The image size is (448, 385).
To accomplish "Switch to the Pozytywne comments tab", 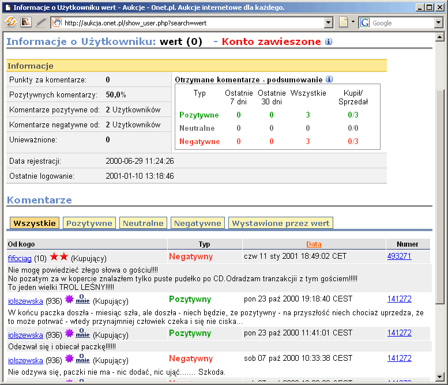I will pyautogui.click(x=89, y=223).
